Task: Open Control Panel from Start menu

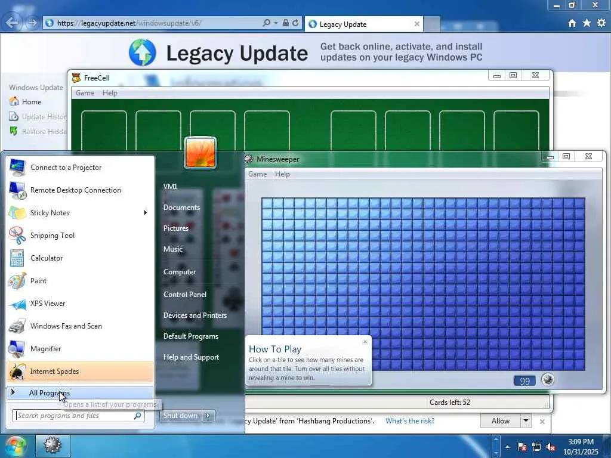Action: [x=185, y=295]
